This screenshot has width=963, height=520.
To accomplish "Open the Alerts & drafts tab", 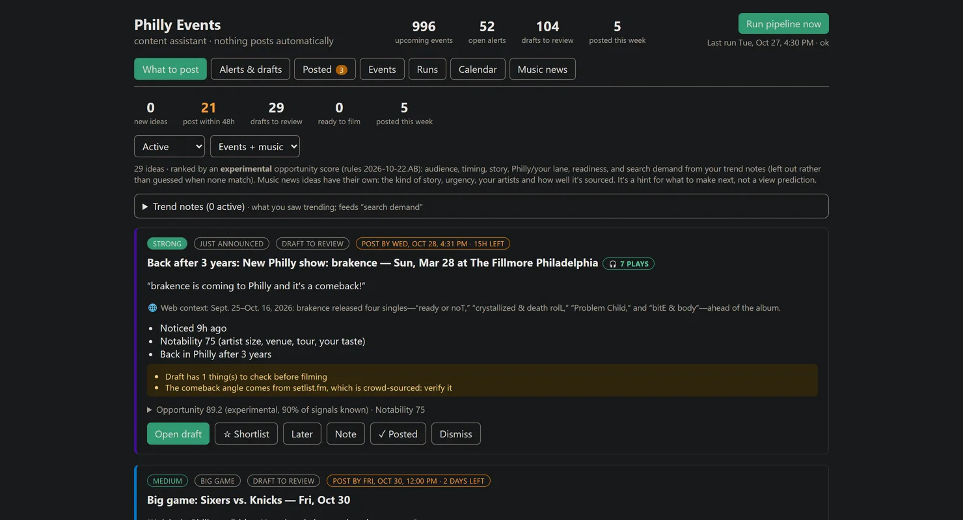I will (251, 69).
